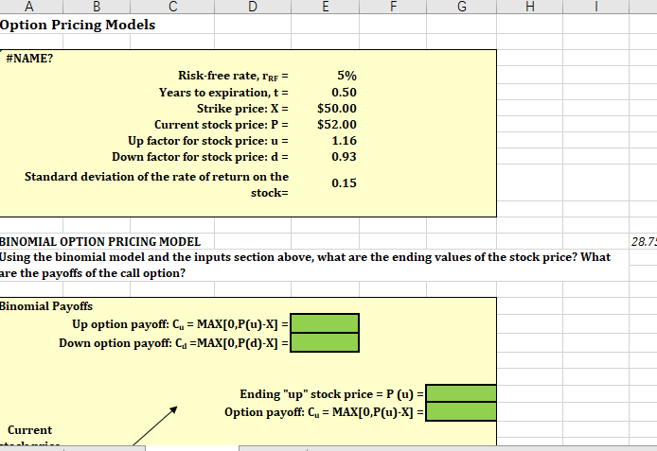Image resolution: width=657 pixels, height=451 pixels.
Task: Click the risk-free rate value 5%
Action: [x=346, y=76]
